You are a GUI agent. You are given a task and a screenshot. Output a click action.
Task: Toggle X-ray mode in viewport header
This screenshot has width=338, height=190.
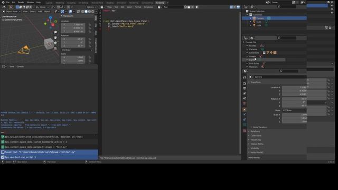[78, 12]
